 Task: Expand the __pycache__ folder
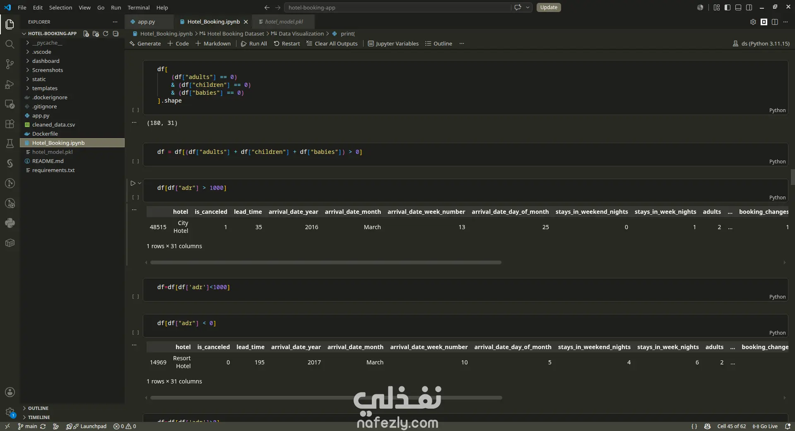coord(47,43)
